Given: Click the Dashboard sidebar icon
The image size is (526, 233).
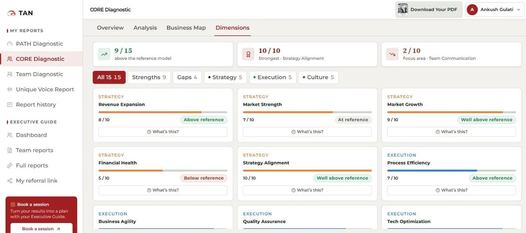Looking at the screenshot, I should (x=10, y=135).
